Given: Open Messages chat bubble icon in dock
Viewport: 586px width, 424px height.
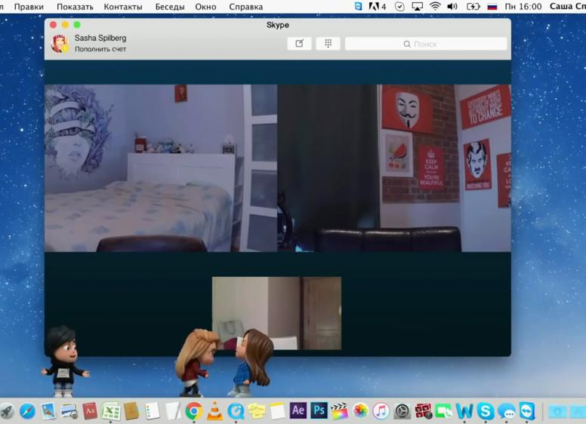Looking at the screenshot, I should 506,411.
